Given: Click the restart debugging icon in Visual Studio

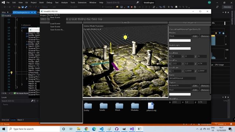Looking at the screenshot, I should 135,7.
